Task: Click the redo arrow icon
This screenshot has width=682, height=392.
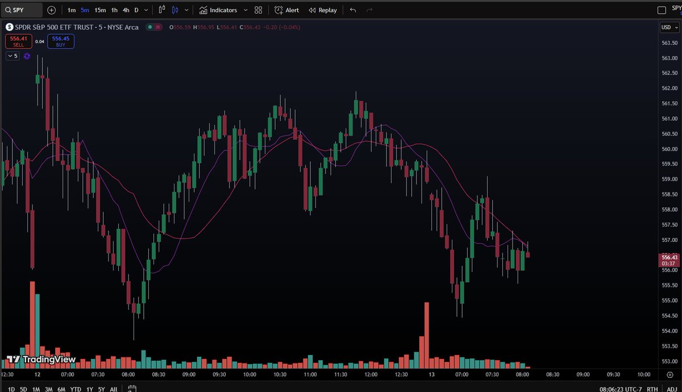Action: click(369, 10)
